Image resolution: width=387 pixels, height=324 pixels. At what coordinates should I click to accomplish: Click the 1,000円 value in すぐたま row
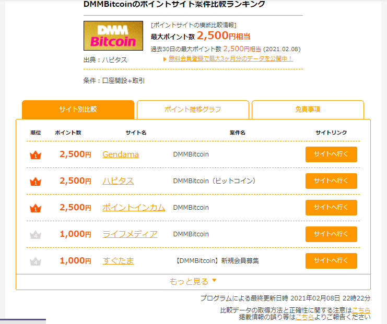click(x=76, y=261)
